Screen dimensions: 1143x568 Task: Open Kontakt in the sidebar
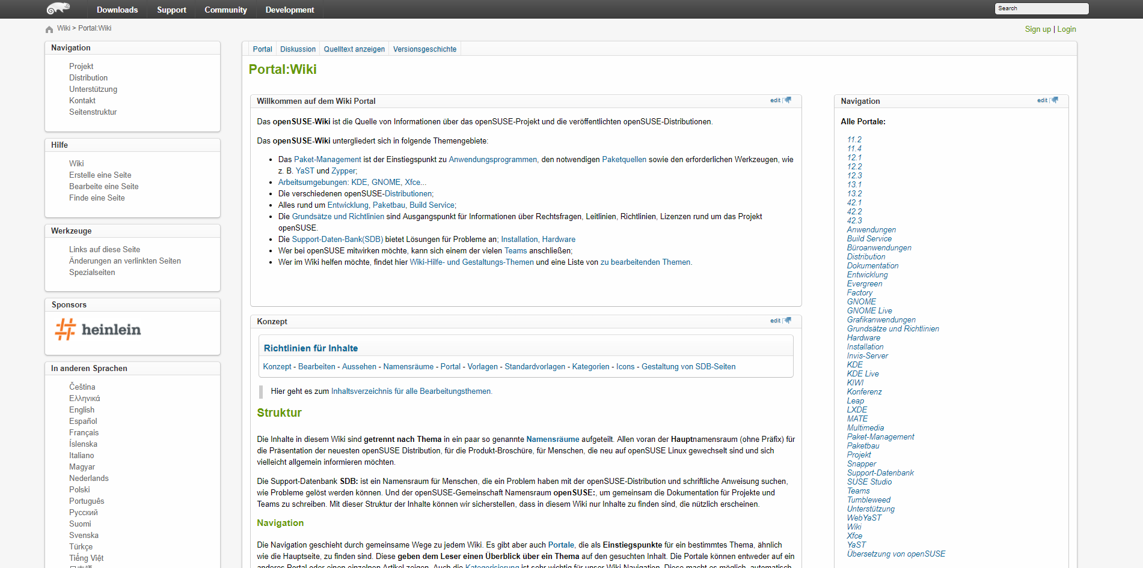[x=82, y=101]
